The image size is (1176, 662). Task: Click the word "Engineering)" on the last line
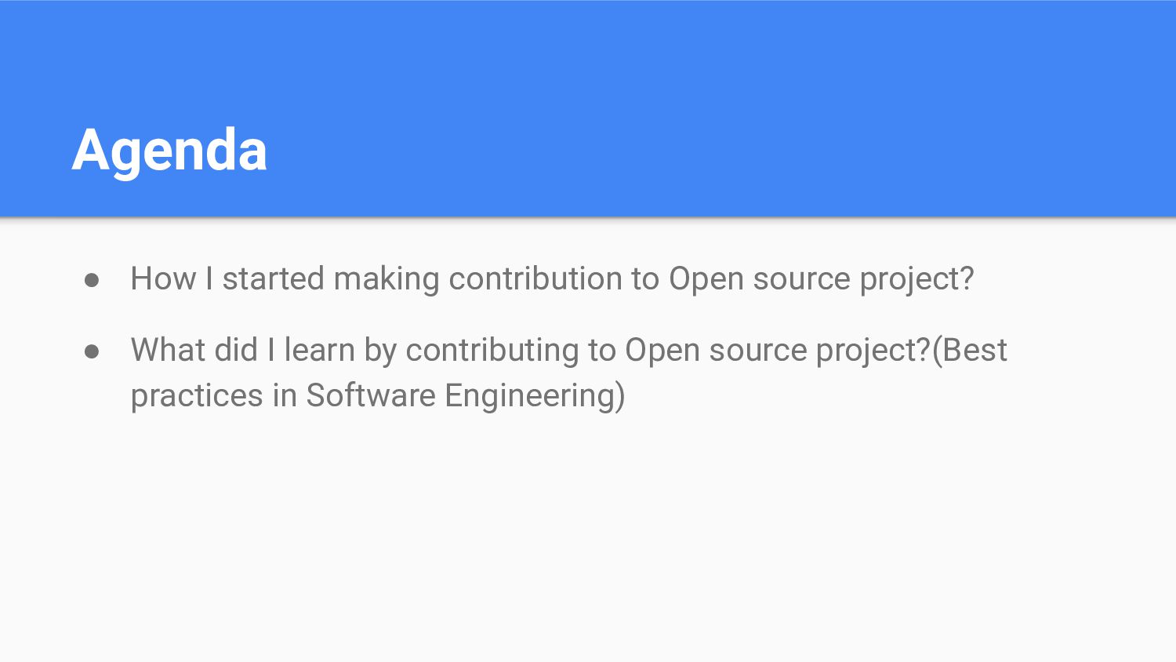tap(535, 396)
